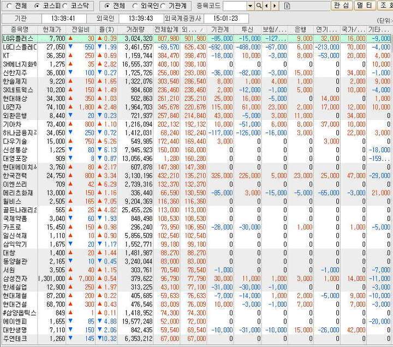This screenshot has height=347, width=393.
Task: Select the 현대해상 stock row
Action: tap(196, 98)
